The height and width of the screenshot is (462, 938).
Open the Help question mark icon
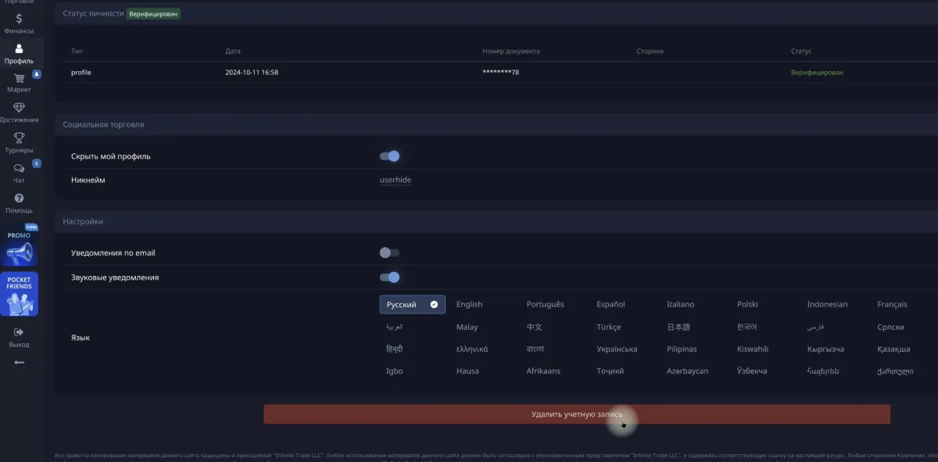click(19, 199)
